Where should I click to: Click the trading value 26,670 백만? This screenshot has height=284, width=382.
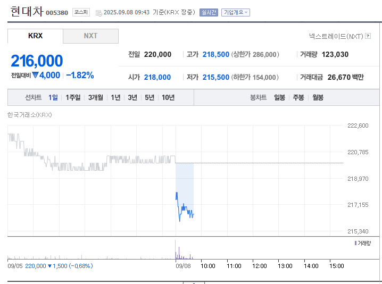click(345, 77)
